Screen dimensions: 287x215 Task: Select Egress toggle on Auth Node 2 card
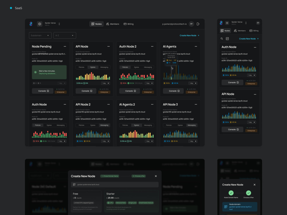pyautogui.click(x=137, y=67)
